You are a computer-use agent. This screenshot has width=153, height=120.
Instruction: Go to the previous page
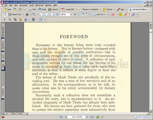pyautogui.click(x=66, y=117)
